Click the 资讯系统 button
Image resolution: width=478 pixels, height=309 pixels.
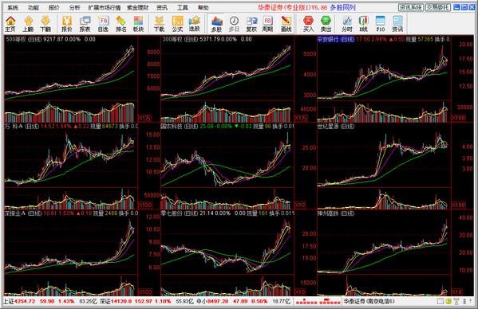tap(411, 7)
